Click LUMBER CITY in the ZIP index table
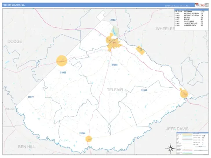Image resolution: width=211 pixels, height=158 pixels. [190, 25]
